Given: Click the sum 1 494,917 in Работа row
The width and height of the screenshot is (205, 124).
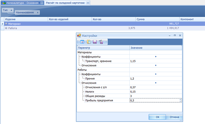Looking at the screenshot, I should 173,28.
